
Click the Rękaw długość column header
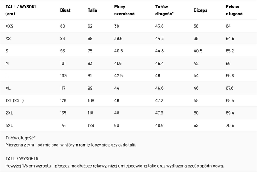(234, 10)
